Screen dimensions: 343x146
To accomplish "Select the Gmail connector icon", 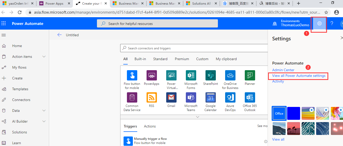I will coord(171,97).
